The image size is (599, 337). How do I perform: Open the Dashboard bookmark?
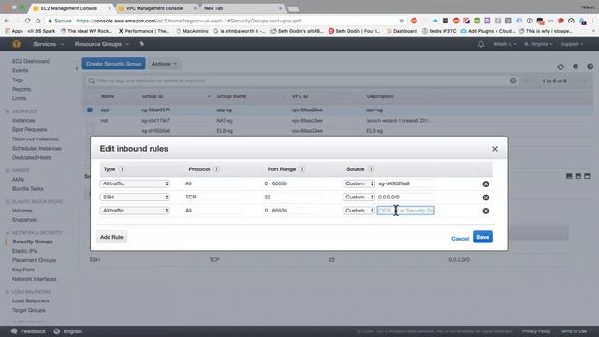(x=402, y=31)
